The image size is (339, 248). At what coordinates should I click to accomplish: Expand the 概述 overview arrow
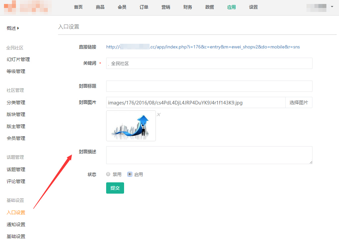click(18, 28)
